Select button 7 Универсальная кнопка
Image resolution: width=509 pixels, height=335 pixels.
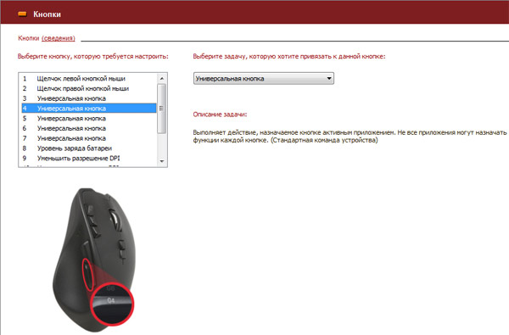(88, 138)
